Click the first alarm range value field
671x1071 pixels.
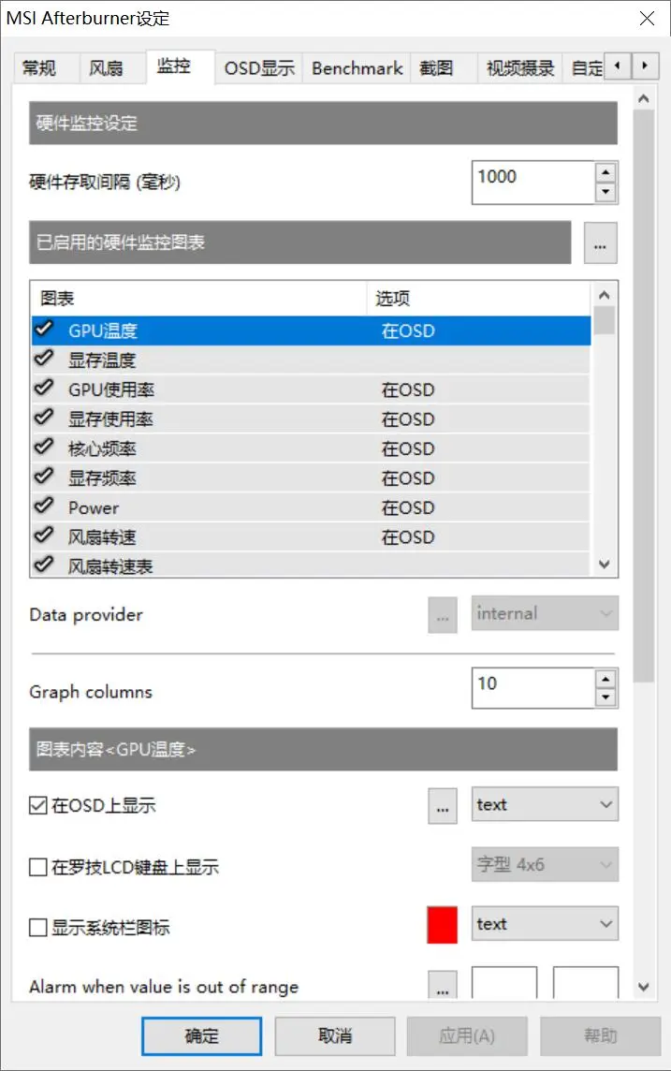[x=504, y=984]
